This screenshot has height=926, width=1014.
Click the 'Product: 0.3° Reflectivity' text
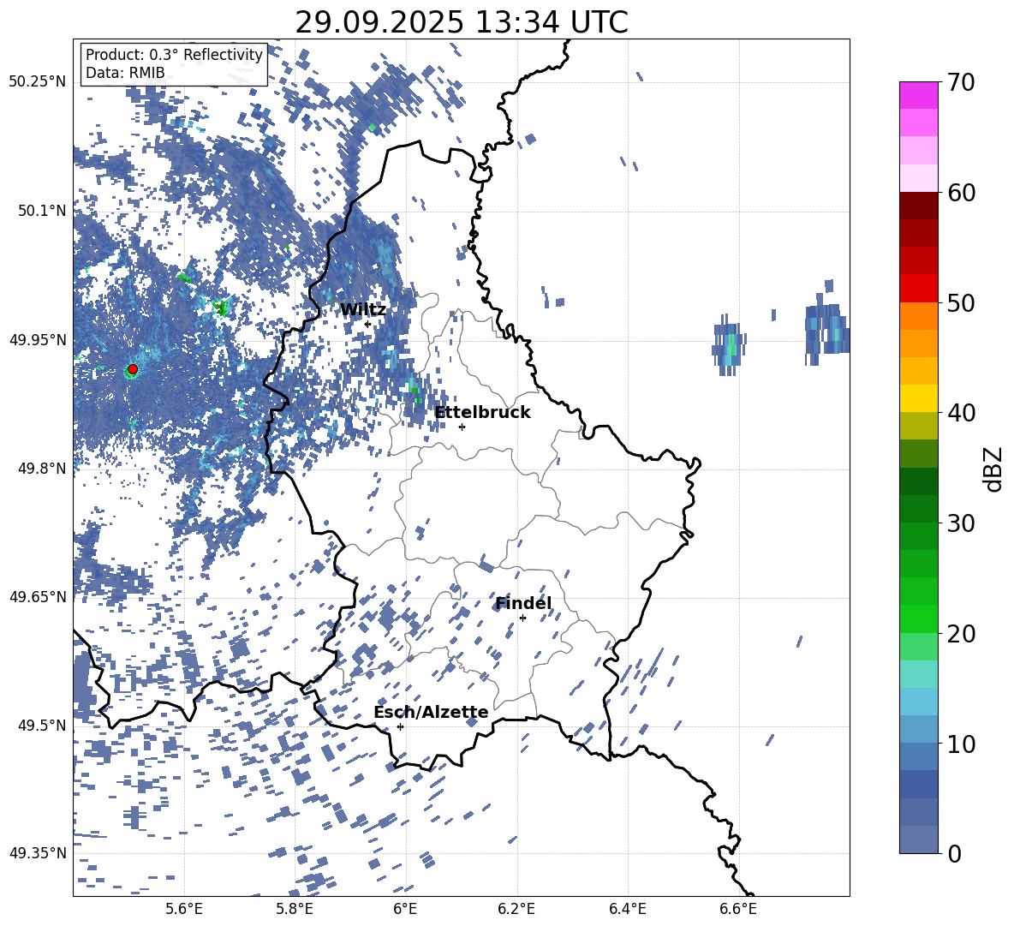174,55
